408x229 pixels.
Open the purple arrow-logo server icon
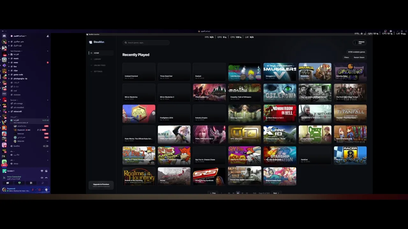pos(4,66)
